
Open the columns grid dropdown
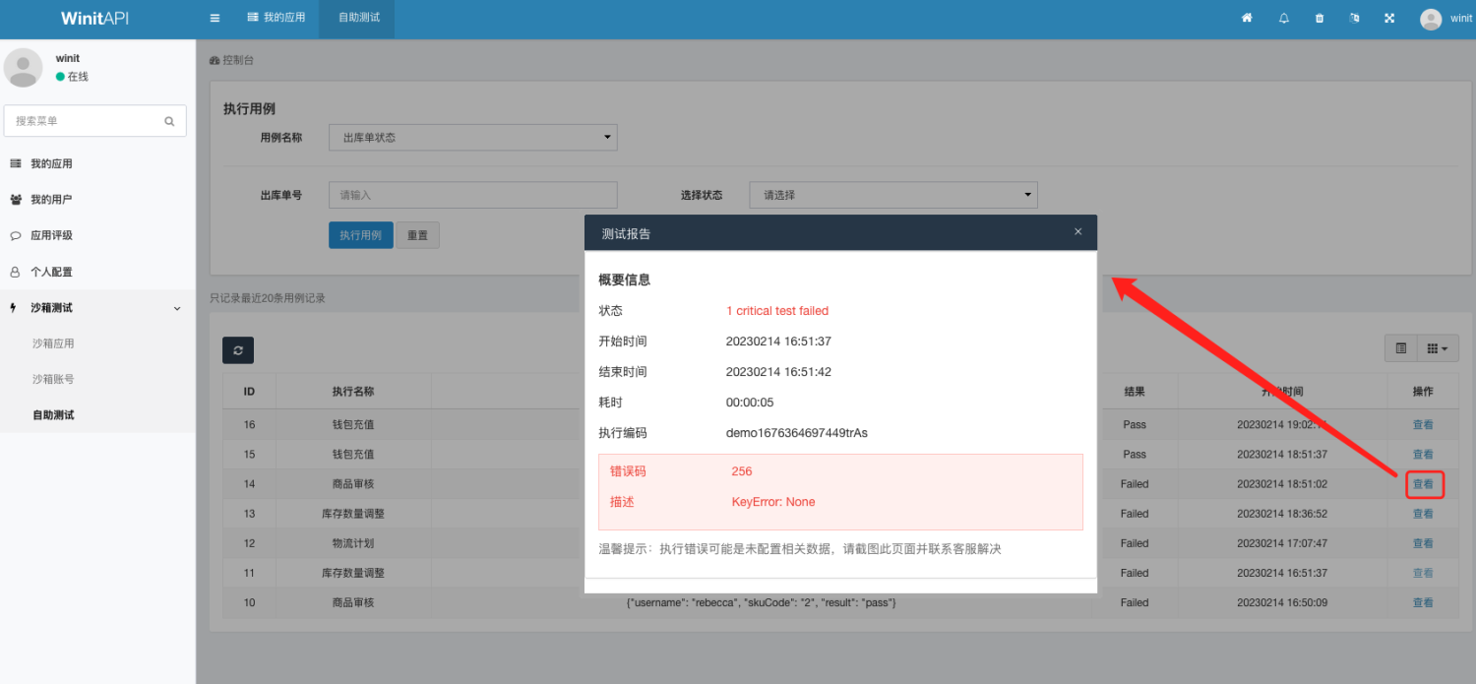(x=1437, y=348)
